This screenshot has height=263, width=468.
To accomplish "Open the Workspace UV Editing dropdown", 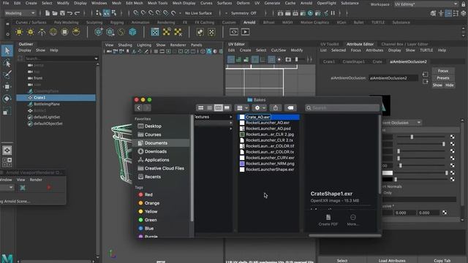I will [x=426, y=4].
